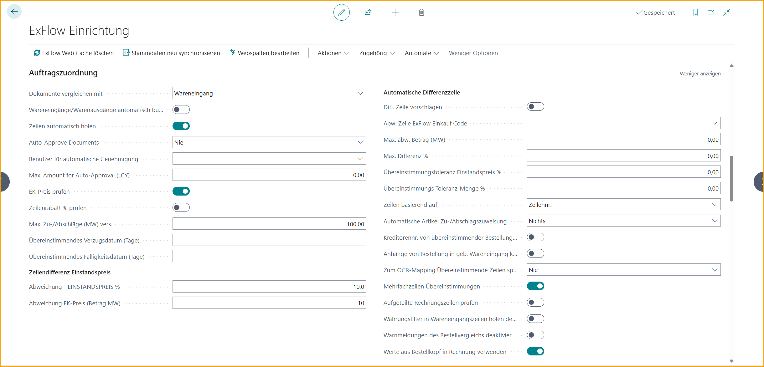Open the Zugehörig menu

pyautogui.click(x=377, y=53)
